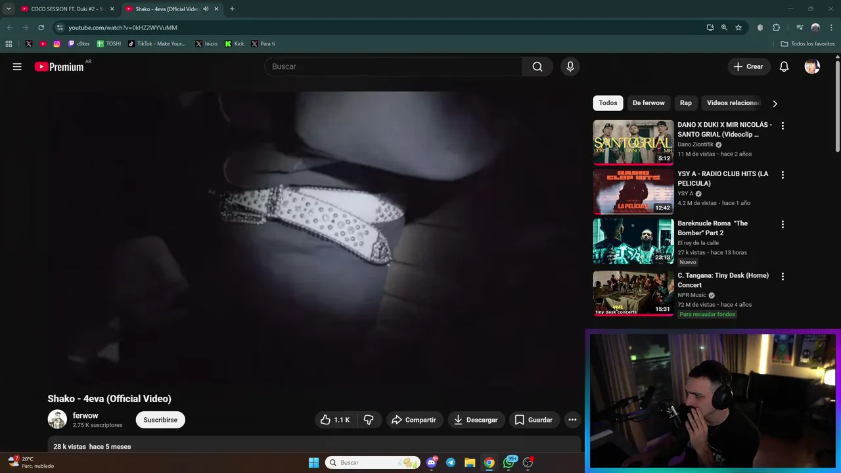The width and height of the screenshot is (841, 473).
Task: Go to YouTube Premium home logo
Action: point(59,66)
